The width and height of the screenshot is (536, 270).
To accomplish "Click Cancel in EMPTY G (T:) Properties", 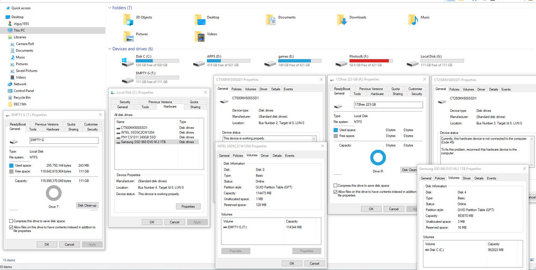I will pyautogui.click(x=69, y=244).
